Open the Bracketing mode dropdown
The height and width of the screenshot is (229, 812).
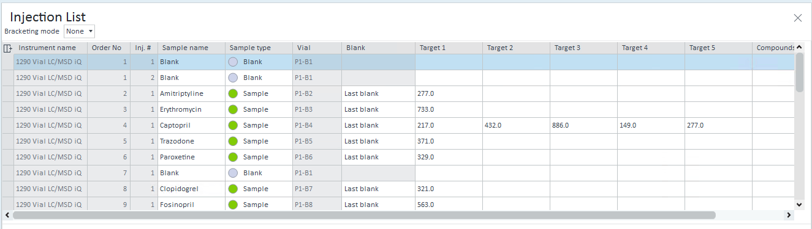click(x=80, y=31)
